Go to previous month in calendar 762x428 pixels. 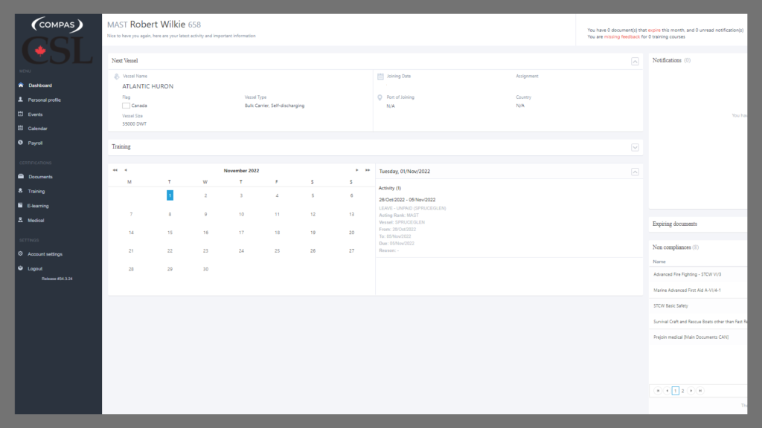tap(126, 170)
